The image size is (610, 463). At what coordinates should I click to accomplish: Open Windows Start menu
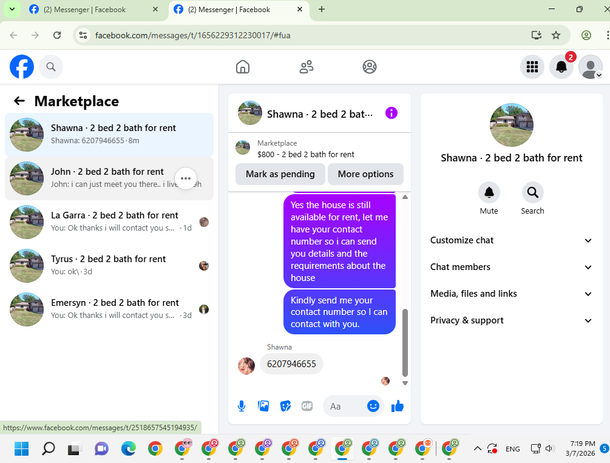[21, 448]
